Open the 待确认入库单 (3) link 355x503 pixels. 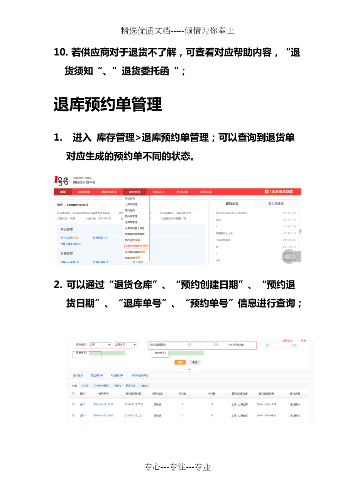tap(70, 262)
